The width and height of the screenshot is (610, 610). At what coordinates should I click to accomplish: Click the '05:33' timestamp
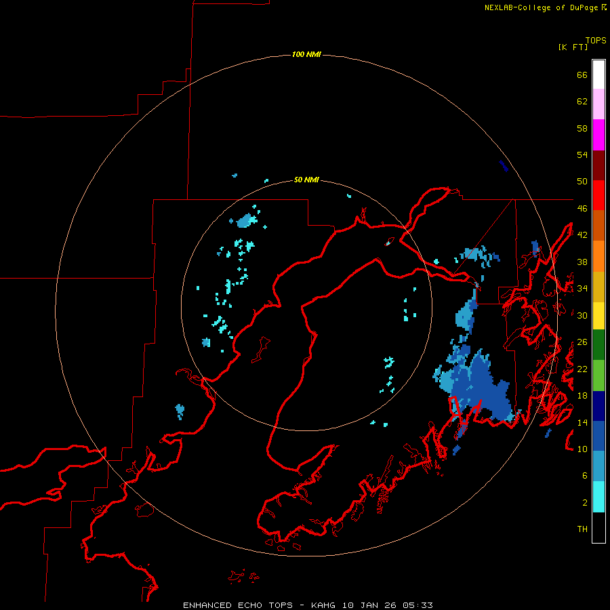[x=418, y=605]
